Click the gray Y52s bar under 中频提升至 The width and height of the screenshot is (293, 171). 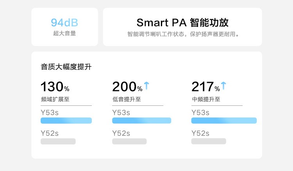click(x=209, y=141)
